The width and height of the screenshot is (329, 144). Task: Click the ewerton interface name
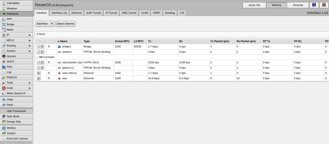tap(67, 52)
